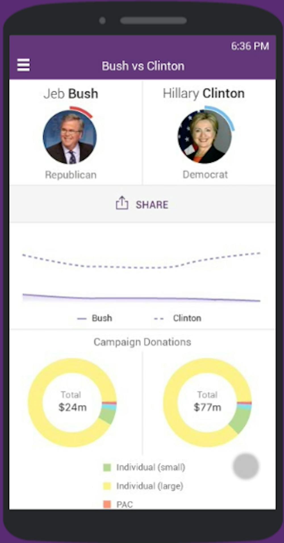
Task: Click the Campaign Donations section heading
Action: 142,342
